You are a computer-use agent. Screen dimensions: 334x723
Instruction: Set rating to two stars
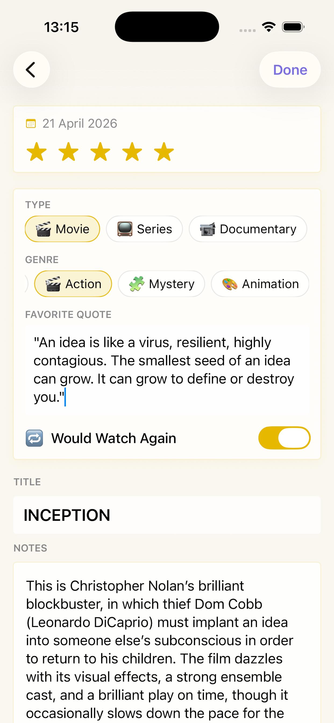[x=69, y=152]
